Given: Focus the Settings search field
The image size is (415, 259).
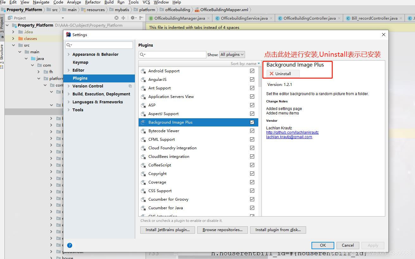Looking at the screenshot, I should (99, 45).
